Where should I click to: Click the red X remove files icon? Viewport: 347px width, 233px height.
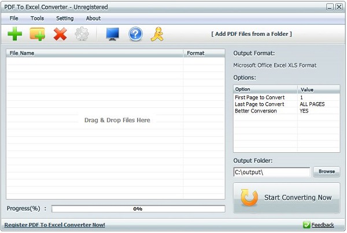(x=60, y=34)
